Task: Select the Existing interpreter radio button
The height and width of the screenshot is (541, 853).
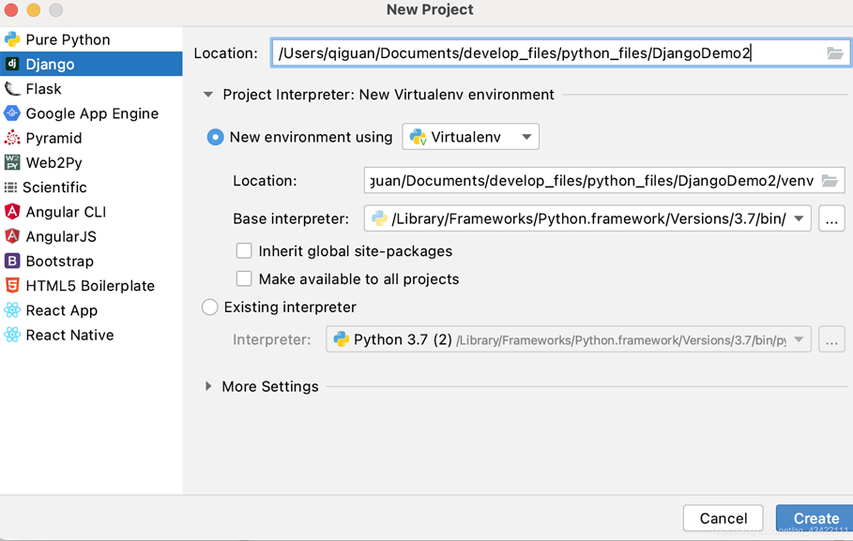Action: pyautogui.click(x=210, y=308)
